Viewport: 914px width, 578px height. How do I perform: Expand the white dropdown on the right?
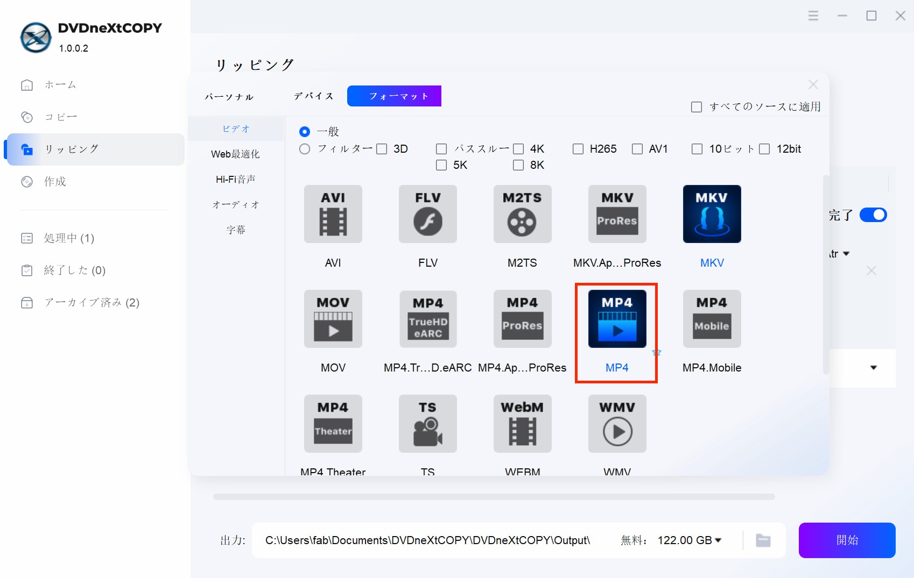point(874,368)
